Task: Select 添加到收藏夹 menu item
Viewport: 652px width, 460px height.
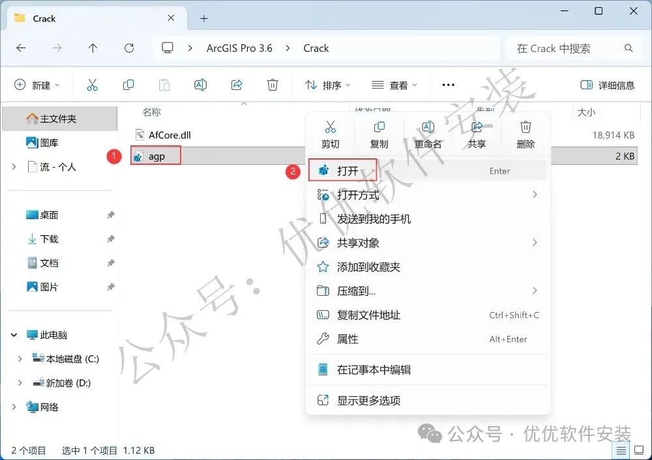Action: [428, 266]
